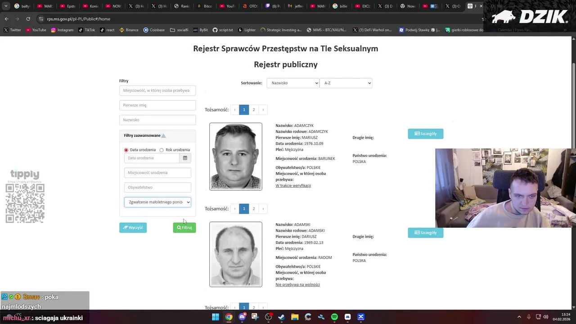576x324 pixels.
Task: Open the taskbar clock and date
Action: click(562, 317)
